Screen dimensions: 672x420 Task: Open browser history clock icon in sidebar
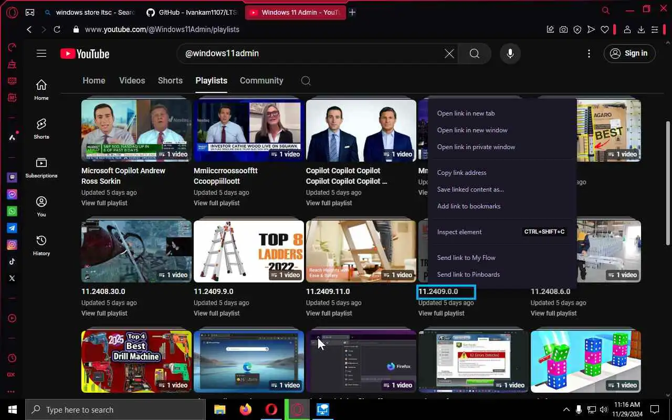[x=12, y=358]
